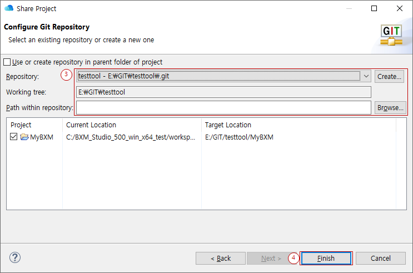413x273 pixels.
Task: Click the MyBXM project folder icon
Action: 24,137
